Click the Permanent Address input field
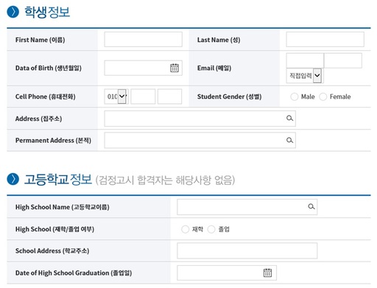 pos(200,140)
